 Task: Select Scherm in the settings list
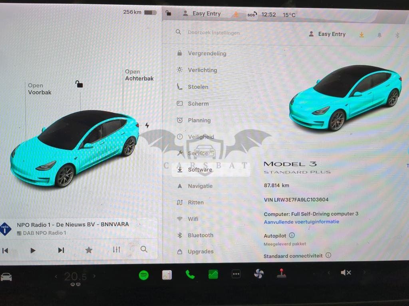[193, 104]
